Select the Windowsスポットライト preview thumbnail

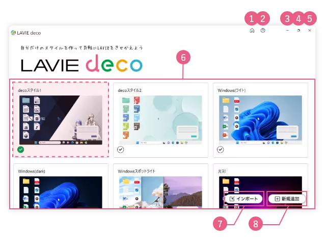tap(160, 192)
